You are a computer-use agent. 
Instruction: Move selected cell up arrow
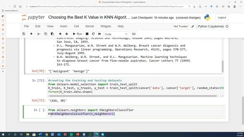click(x=60, y=34)
